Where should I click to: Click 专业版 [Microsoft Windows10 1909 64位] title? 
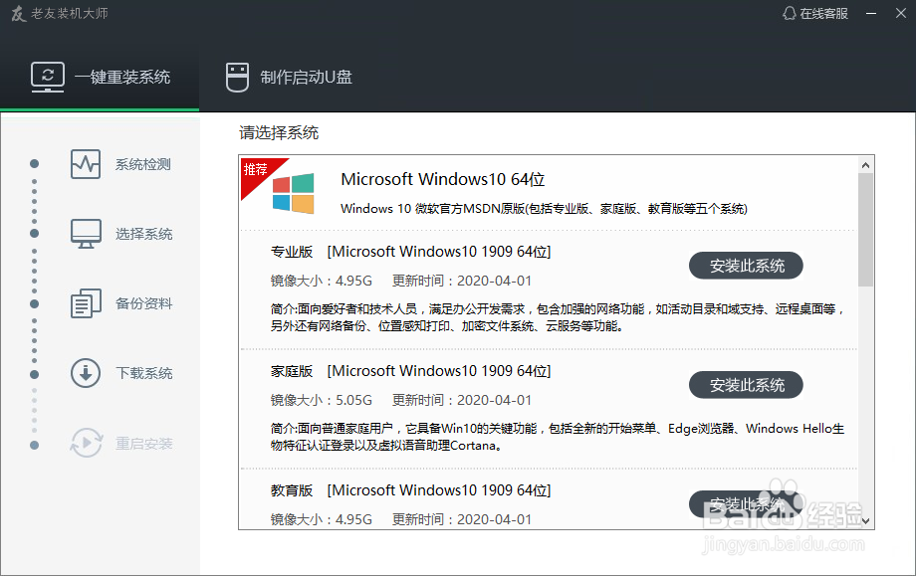coord(410,252)
